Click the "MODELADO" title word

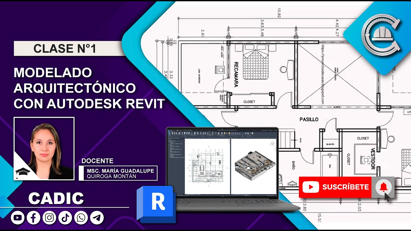pos(53,73)
